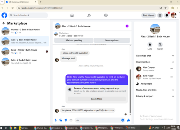180x130 pixels.
Task: Open the Chrome three-dot menu
Action: pos(177,8)
